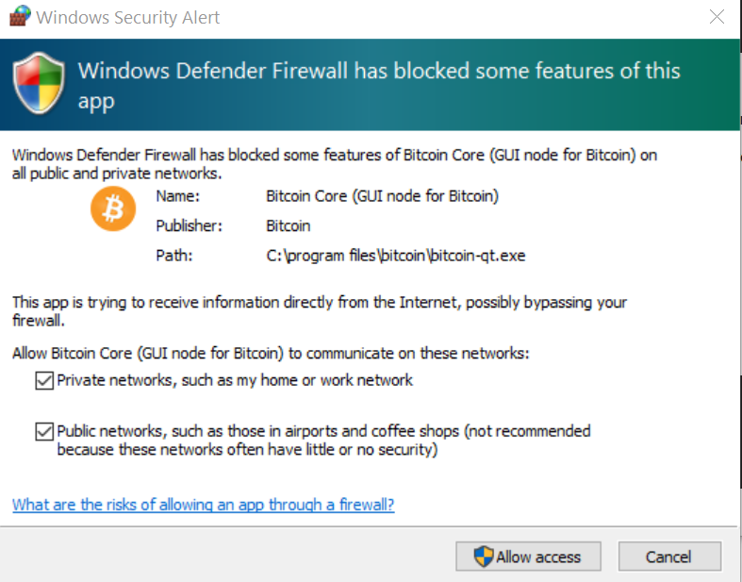Close the Windows Security Alert window
This screenshot has width=742, height=582.
(x=717, y=17)
